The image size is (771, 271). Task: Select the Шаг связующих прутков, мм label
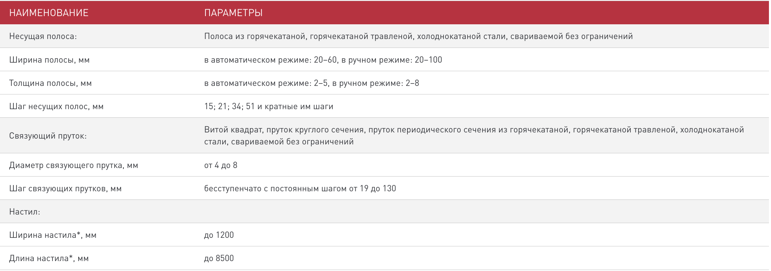65,189
